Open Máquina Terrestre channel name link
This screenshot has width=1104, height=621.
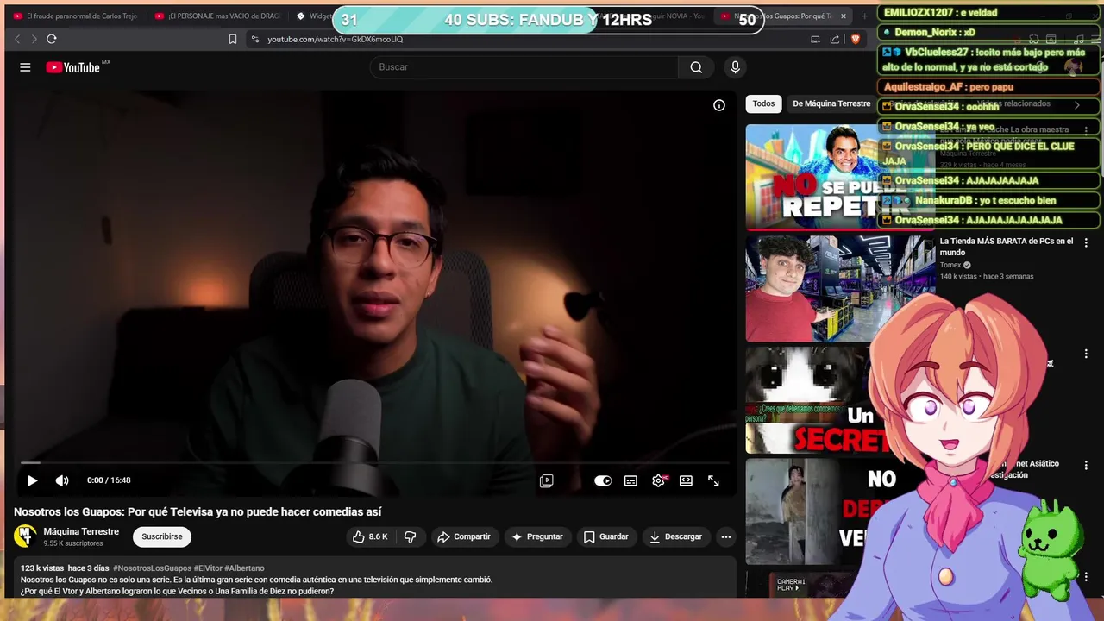(x=81, y=531)
